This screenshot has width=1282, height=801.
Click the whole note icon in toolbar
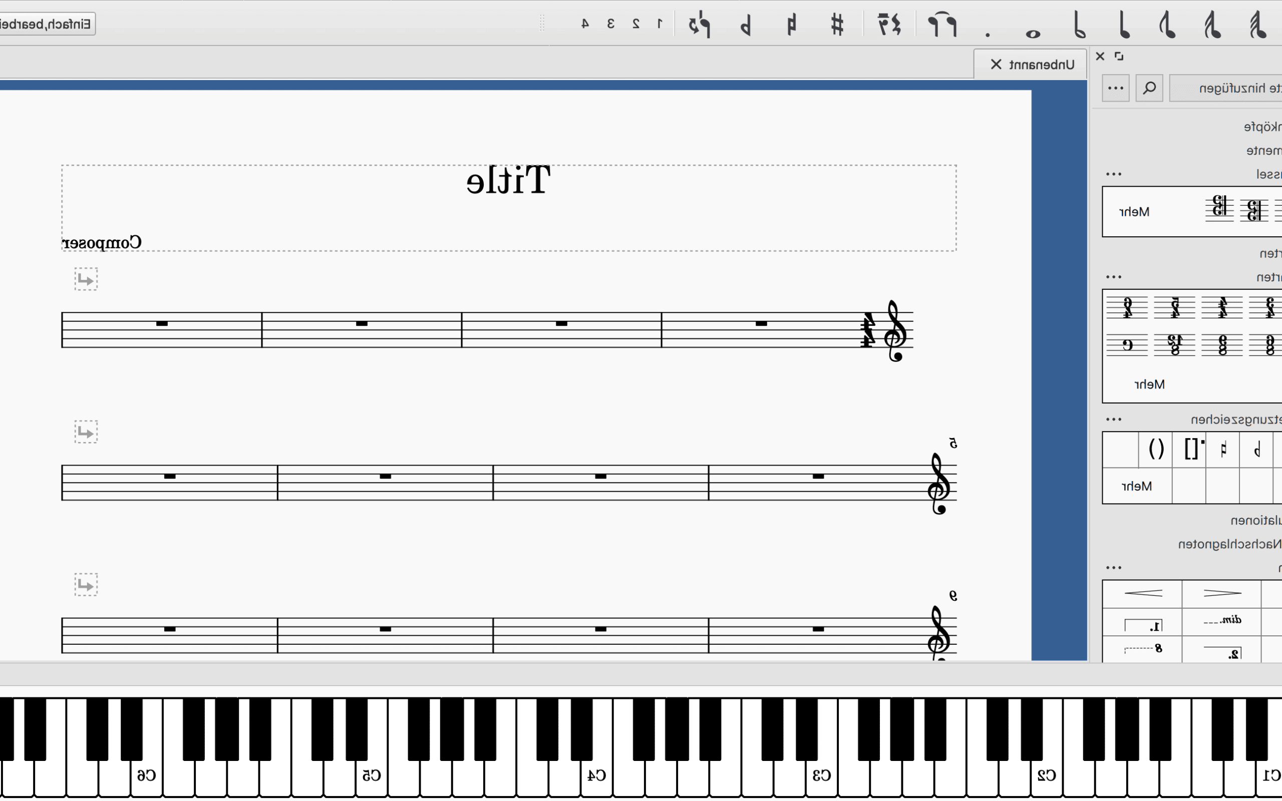(x=1034, y=31)
